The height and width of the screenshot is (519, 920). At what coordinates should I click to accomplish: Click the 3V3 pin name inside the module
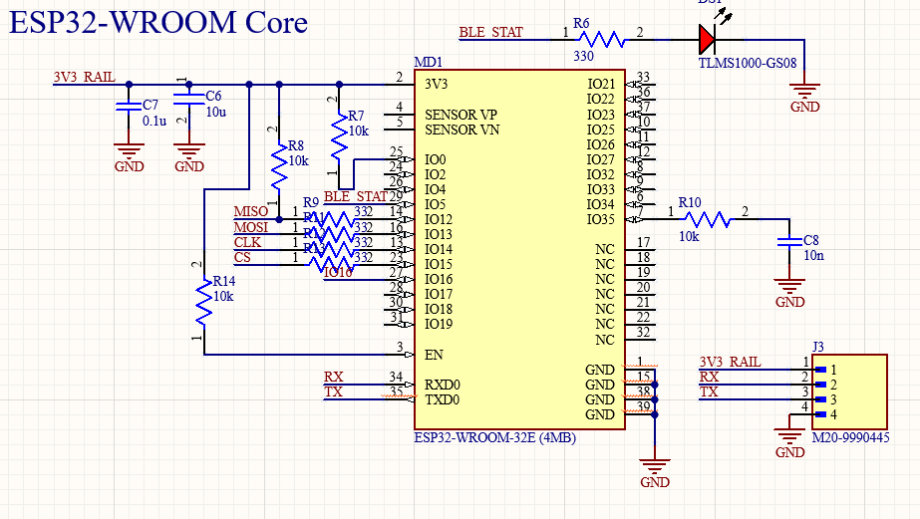[436, 84]
